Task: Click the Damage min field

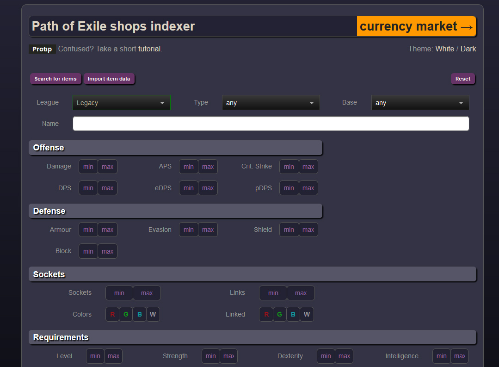Action: pos(88,167)
